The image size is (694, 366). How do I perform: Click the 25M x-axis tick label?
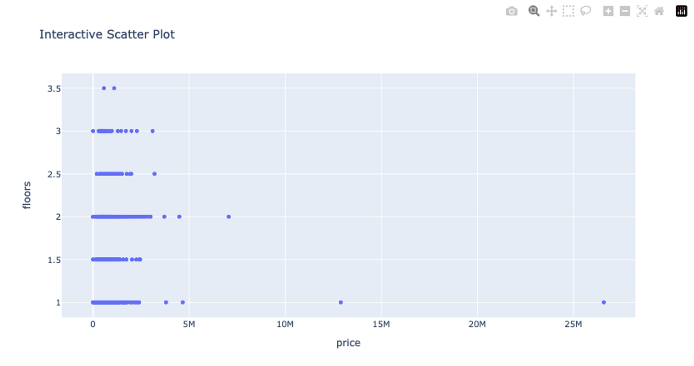coord(574,325)
